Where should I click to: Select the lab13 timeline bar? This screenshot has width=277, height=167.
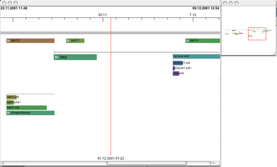pos(75,41)
